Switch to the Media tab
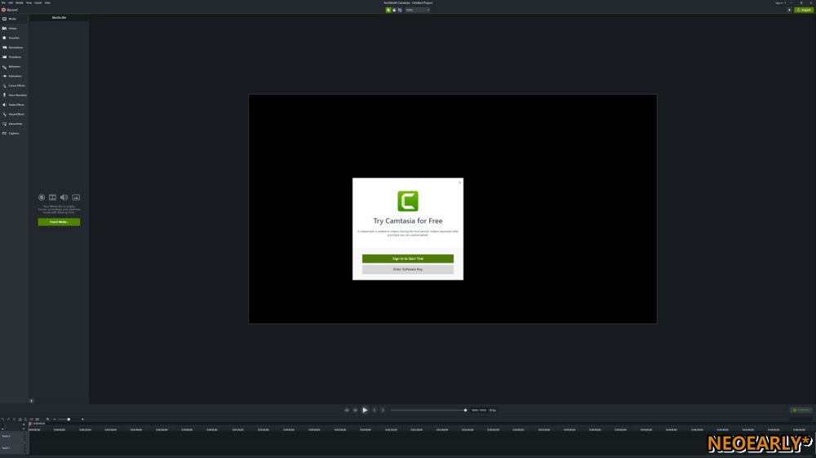The width and height of the screenshot is (816, 458). [x=14, y=19]
